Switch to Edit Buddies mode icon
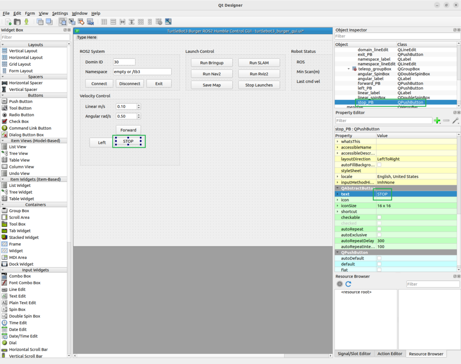Viewport: 461px width, 364px height. [81, 22]
